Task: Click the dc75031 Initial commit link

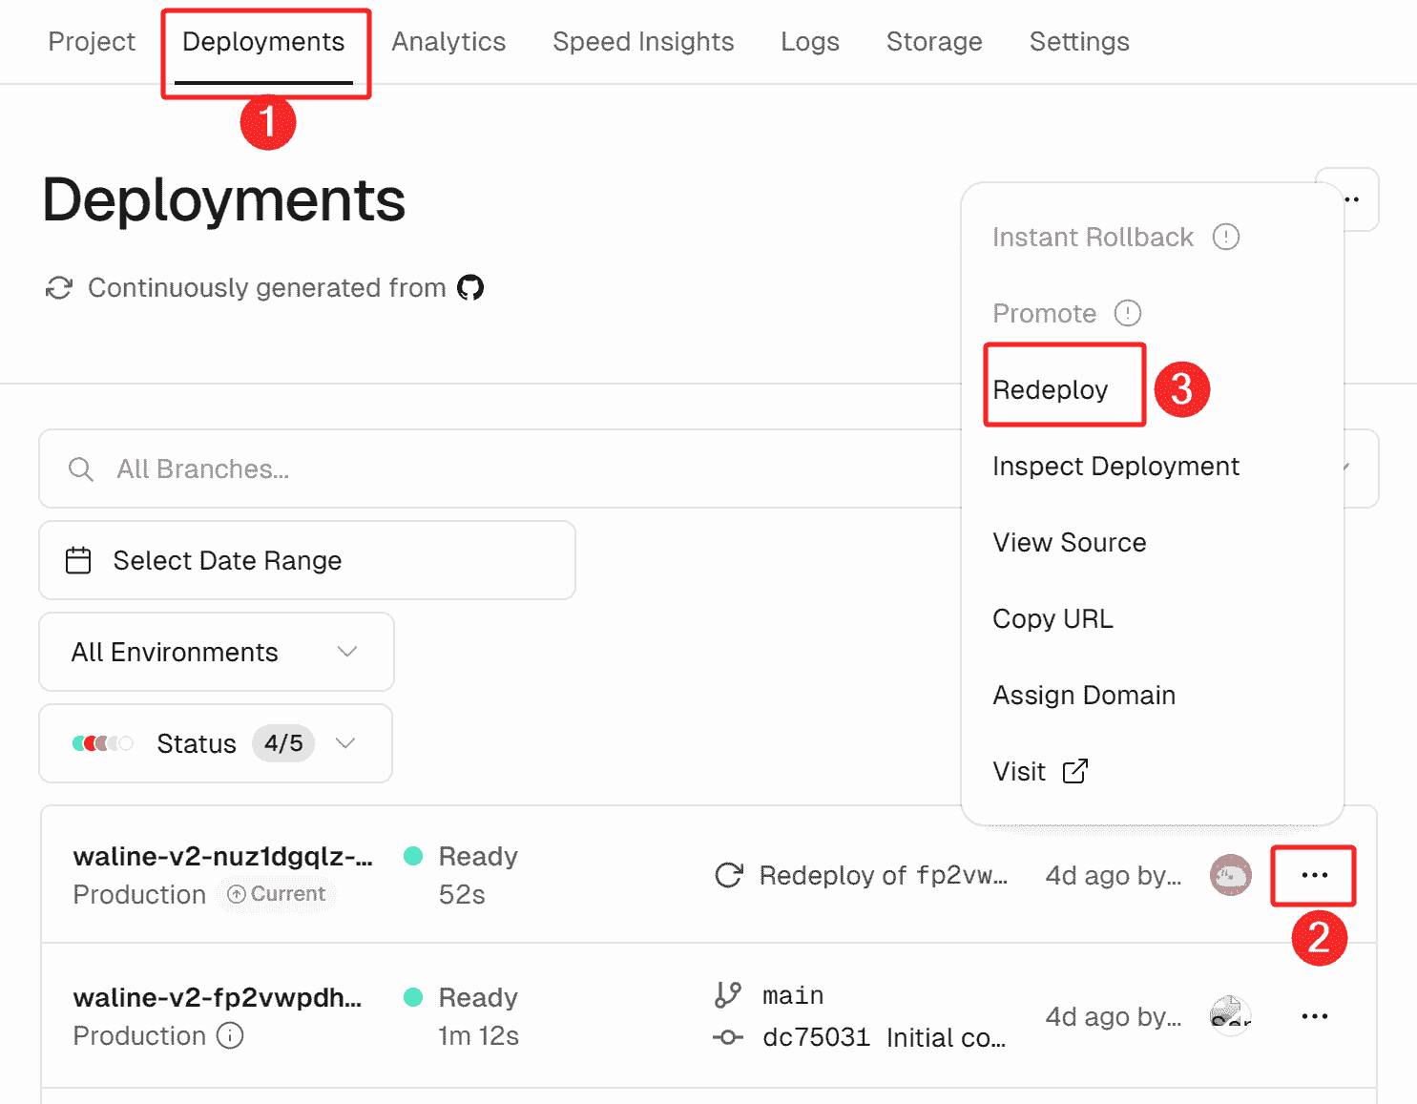Action: coord(883,1037)
